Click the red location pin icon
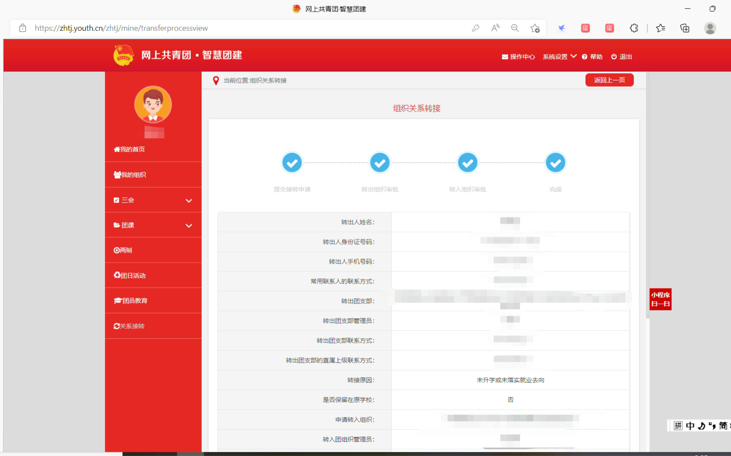 tap(215, 80)
